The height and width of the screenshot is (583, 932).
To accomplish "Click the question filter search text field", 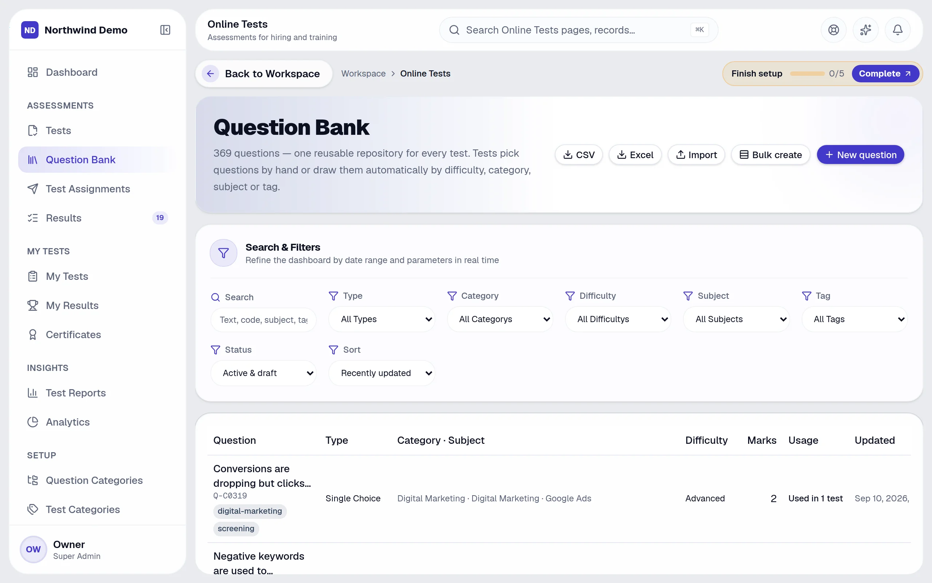I will click(x=264, y=320).
